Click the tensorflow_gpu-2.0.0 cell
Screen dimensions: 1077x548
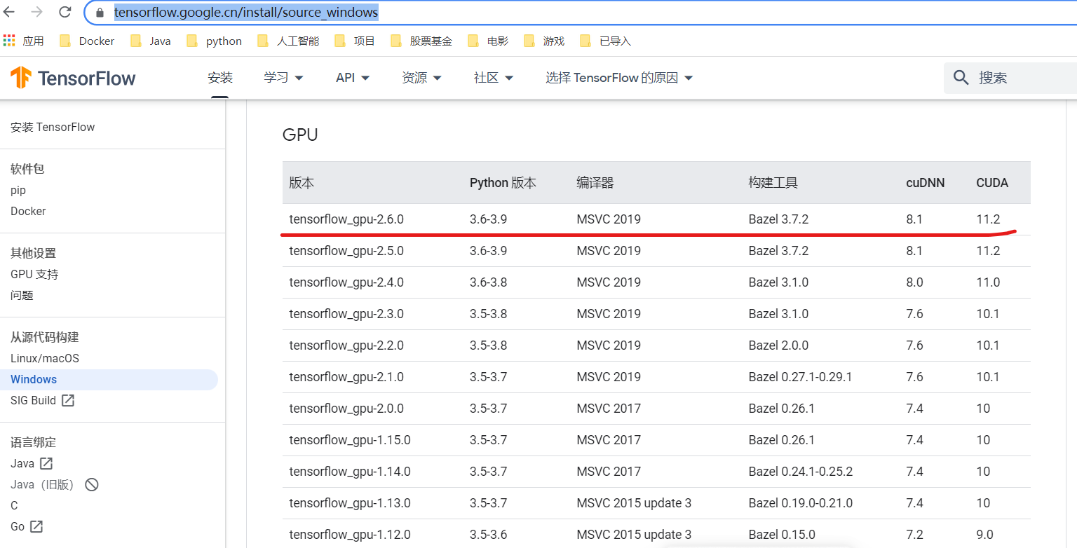(346, 409)
